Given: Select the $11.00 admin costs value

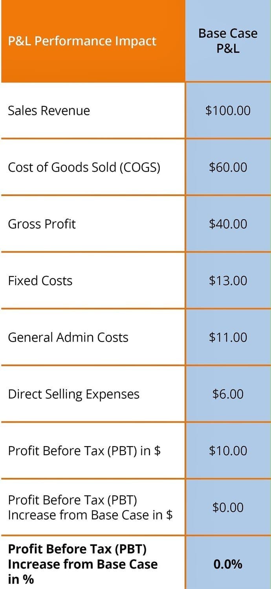Looking at the screenshot, I should coord(228,337).
